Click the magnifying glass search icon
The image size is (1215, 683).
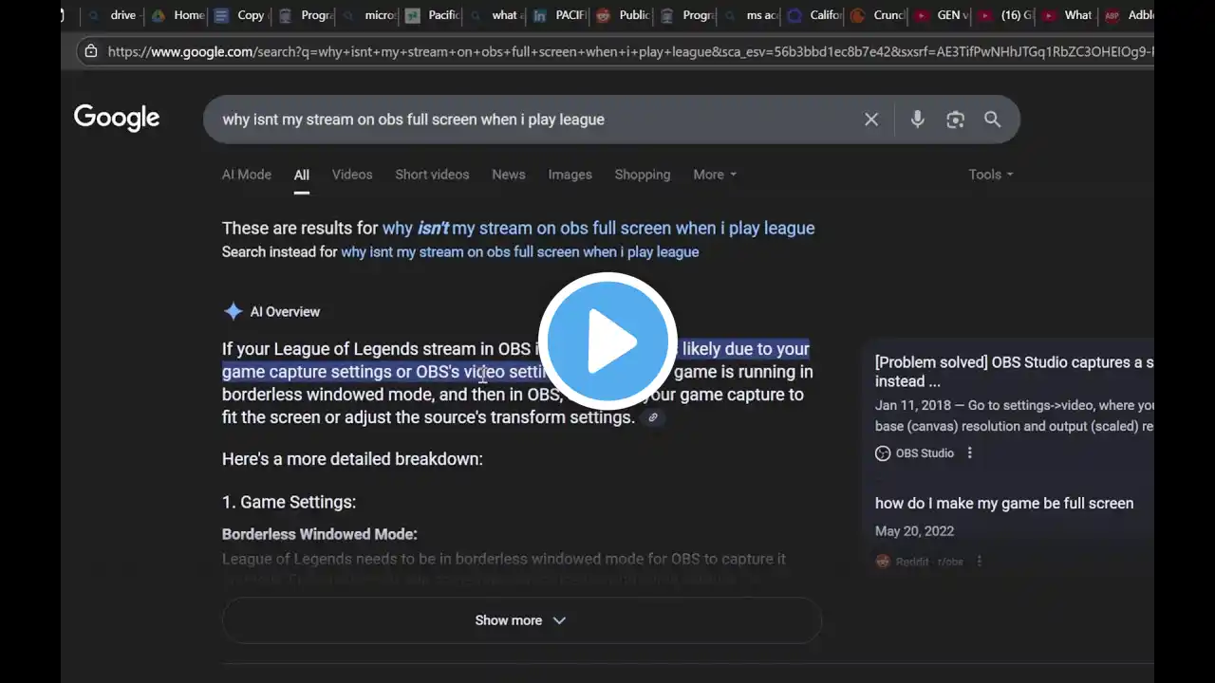click(992, 120)
